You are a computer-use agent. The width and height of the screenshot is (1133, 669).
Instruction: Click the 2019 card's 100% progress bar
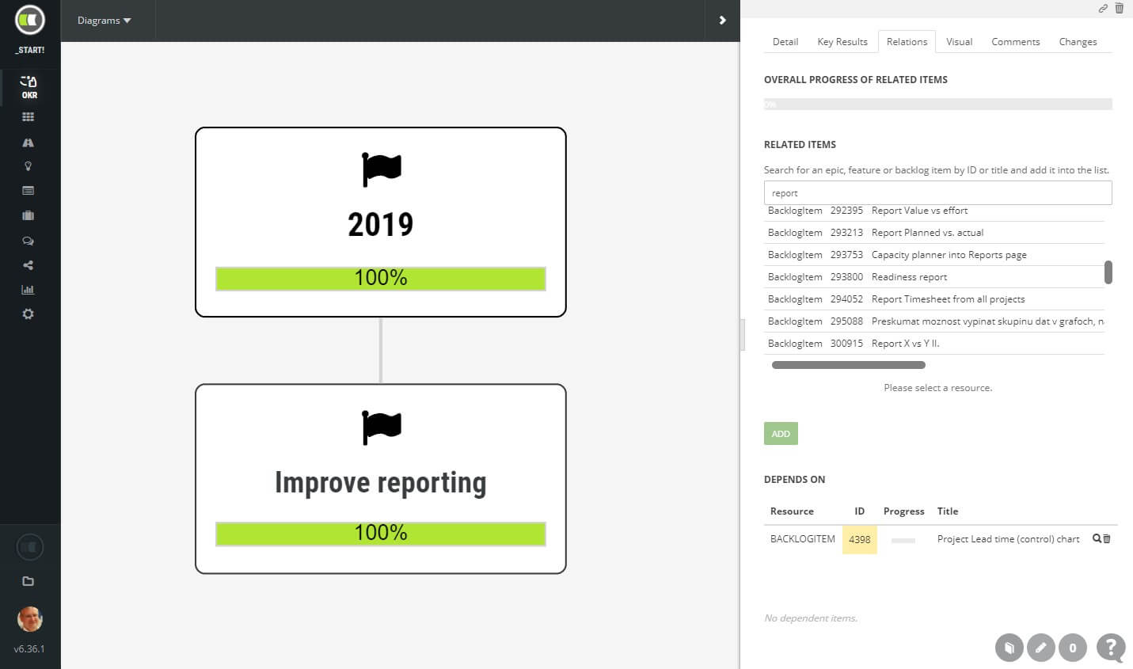click(381, 279)
